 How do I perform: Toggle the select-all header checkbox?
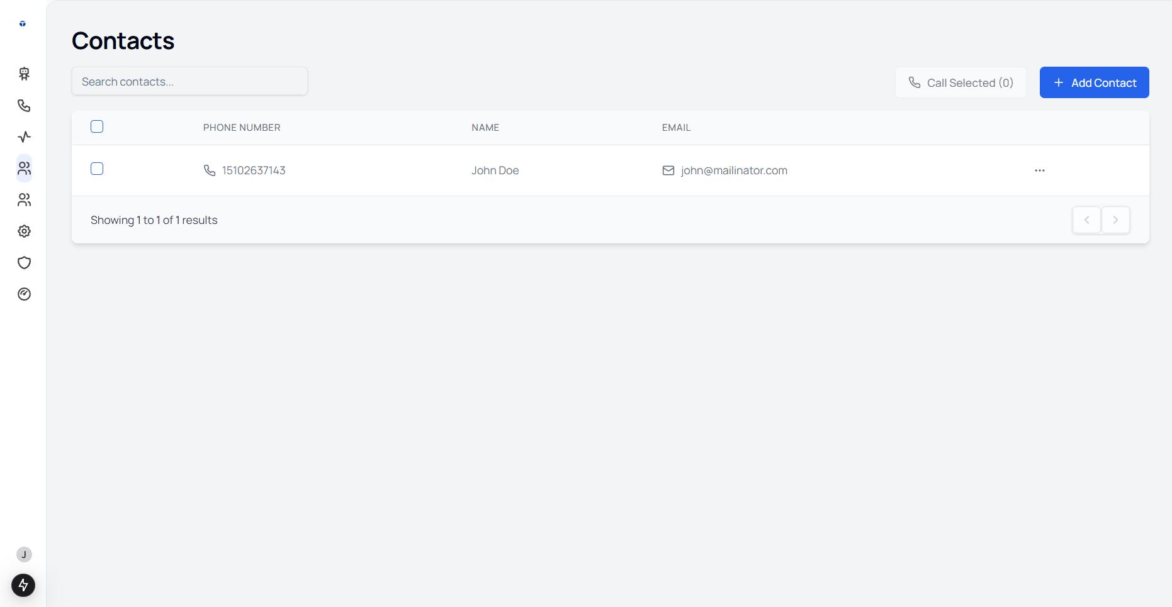click(x=97, y=126)
